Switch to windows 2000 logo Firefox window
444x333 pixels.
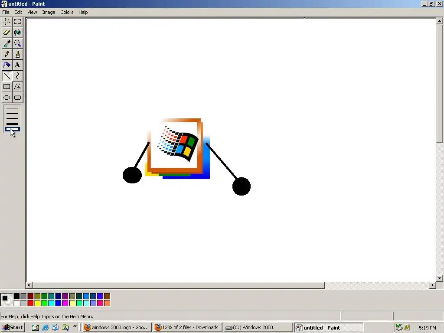click(x=116, y=328)
